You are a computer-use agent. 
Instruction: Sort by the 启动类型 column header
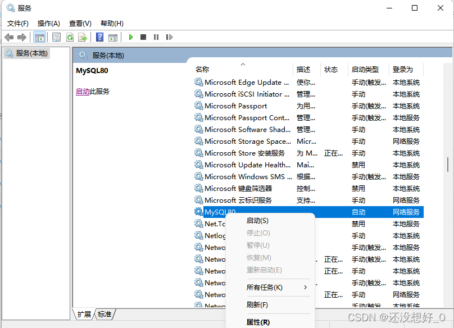pyautogui.click(x=368, y=70)
